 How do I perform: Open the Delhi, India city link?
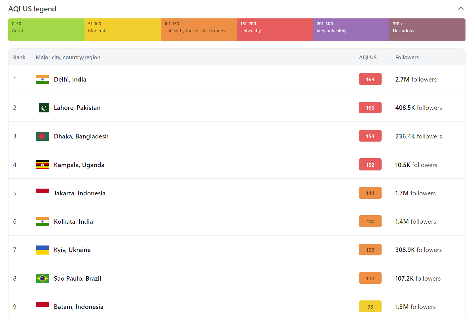(x=70, y=80)
